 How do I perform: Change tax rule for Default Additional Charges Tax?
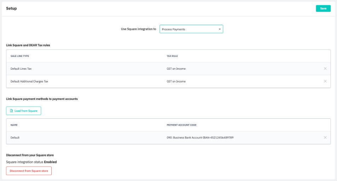tap(176, 81)
